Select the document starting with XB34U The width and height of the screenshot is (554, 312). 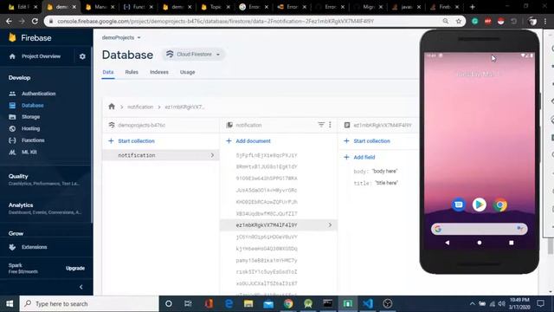click(267, 214)
